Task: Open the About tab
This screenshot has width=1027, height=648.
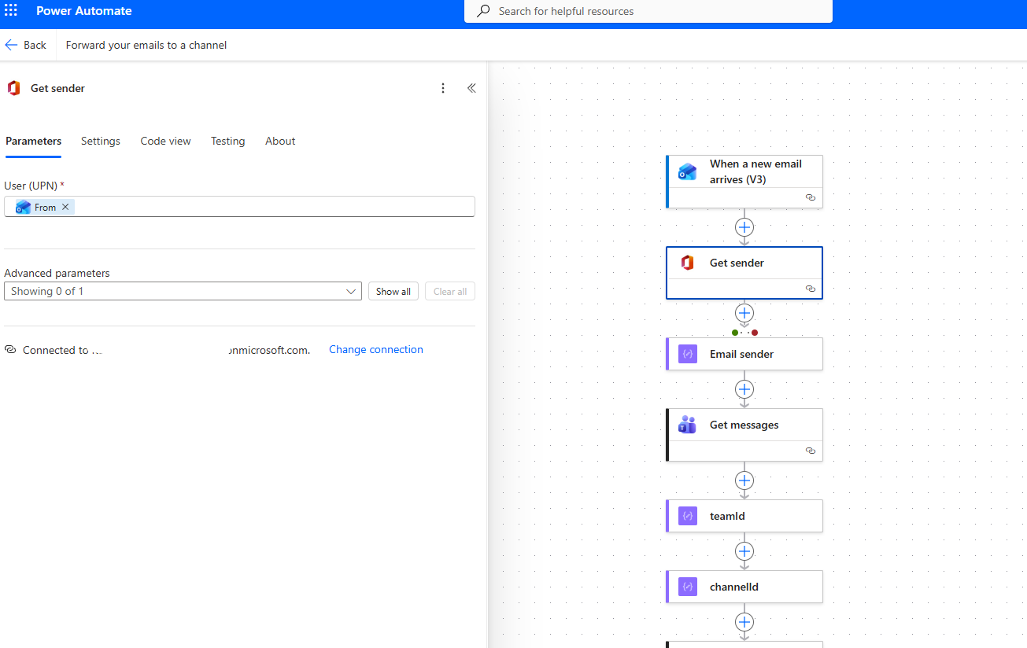Action: pyautogui.click(x=280, y=141)
